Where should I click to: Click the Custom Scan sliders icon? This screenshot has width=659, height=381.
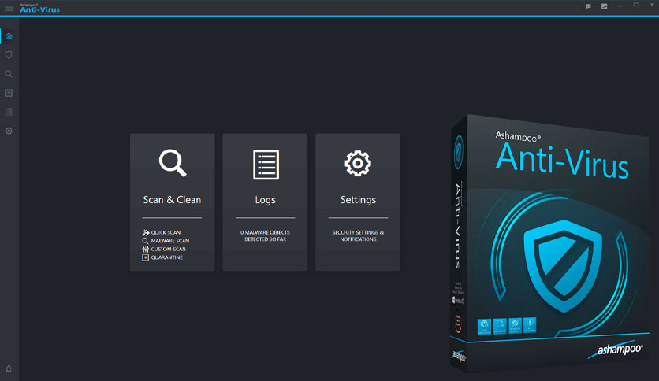[145, 250]
